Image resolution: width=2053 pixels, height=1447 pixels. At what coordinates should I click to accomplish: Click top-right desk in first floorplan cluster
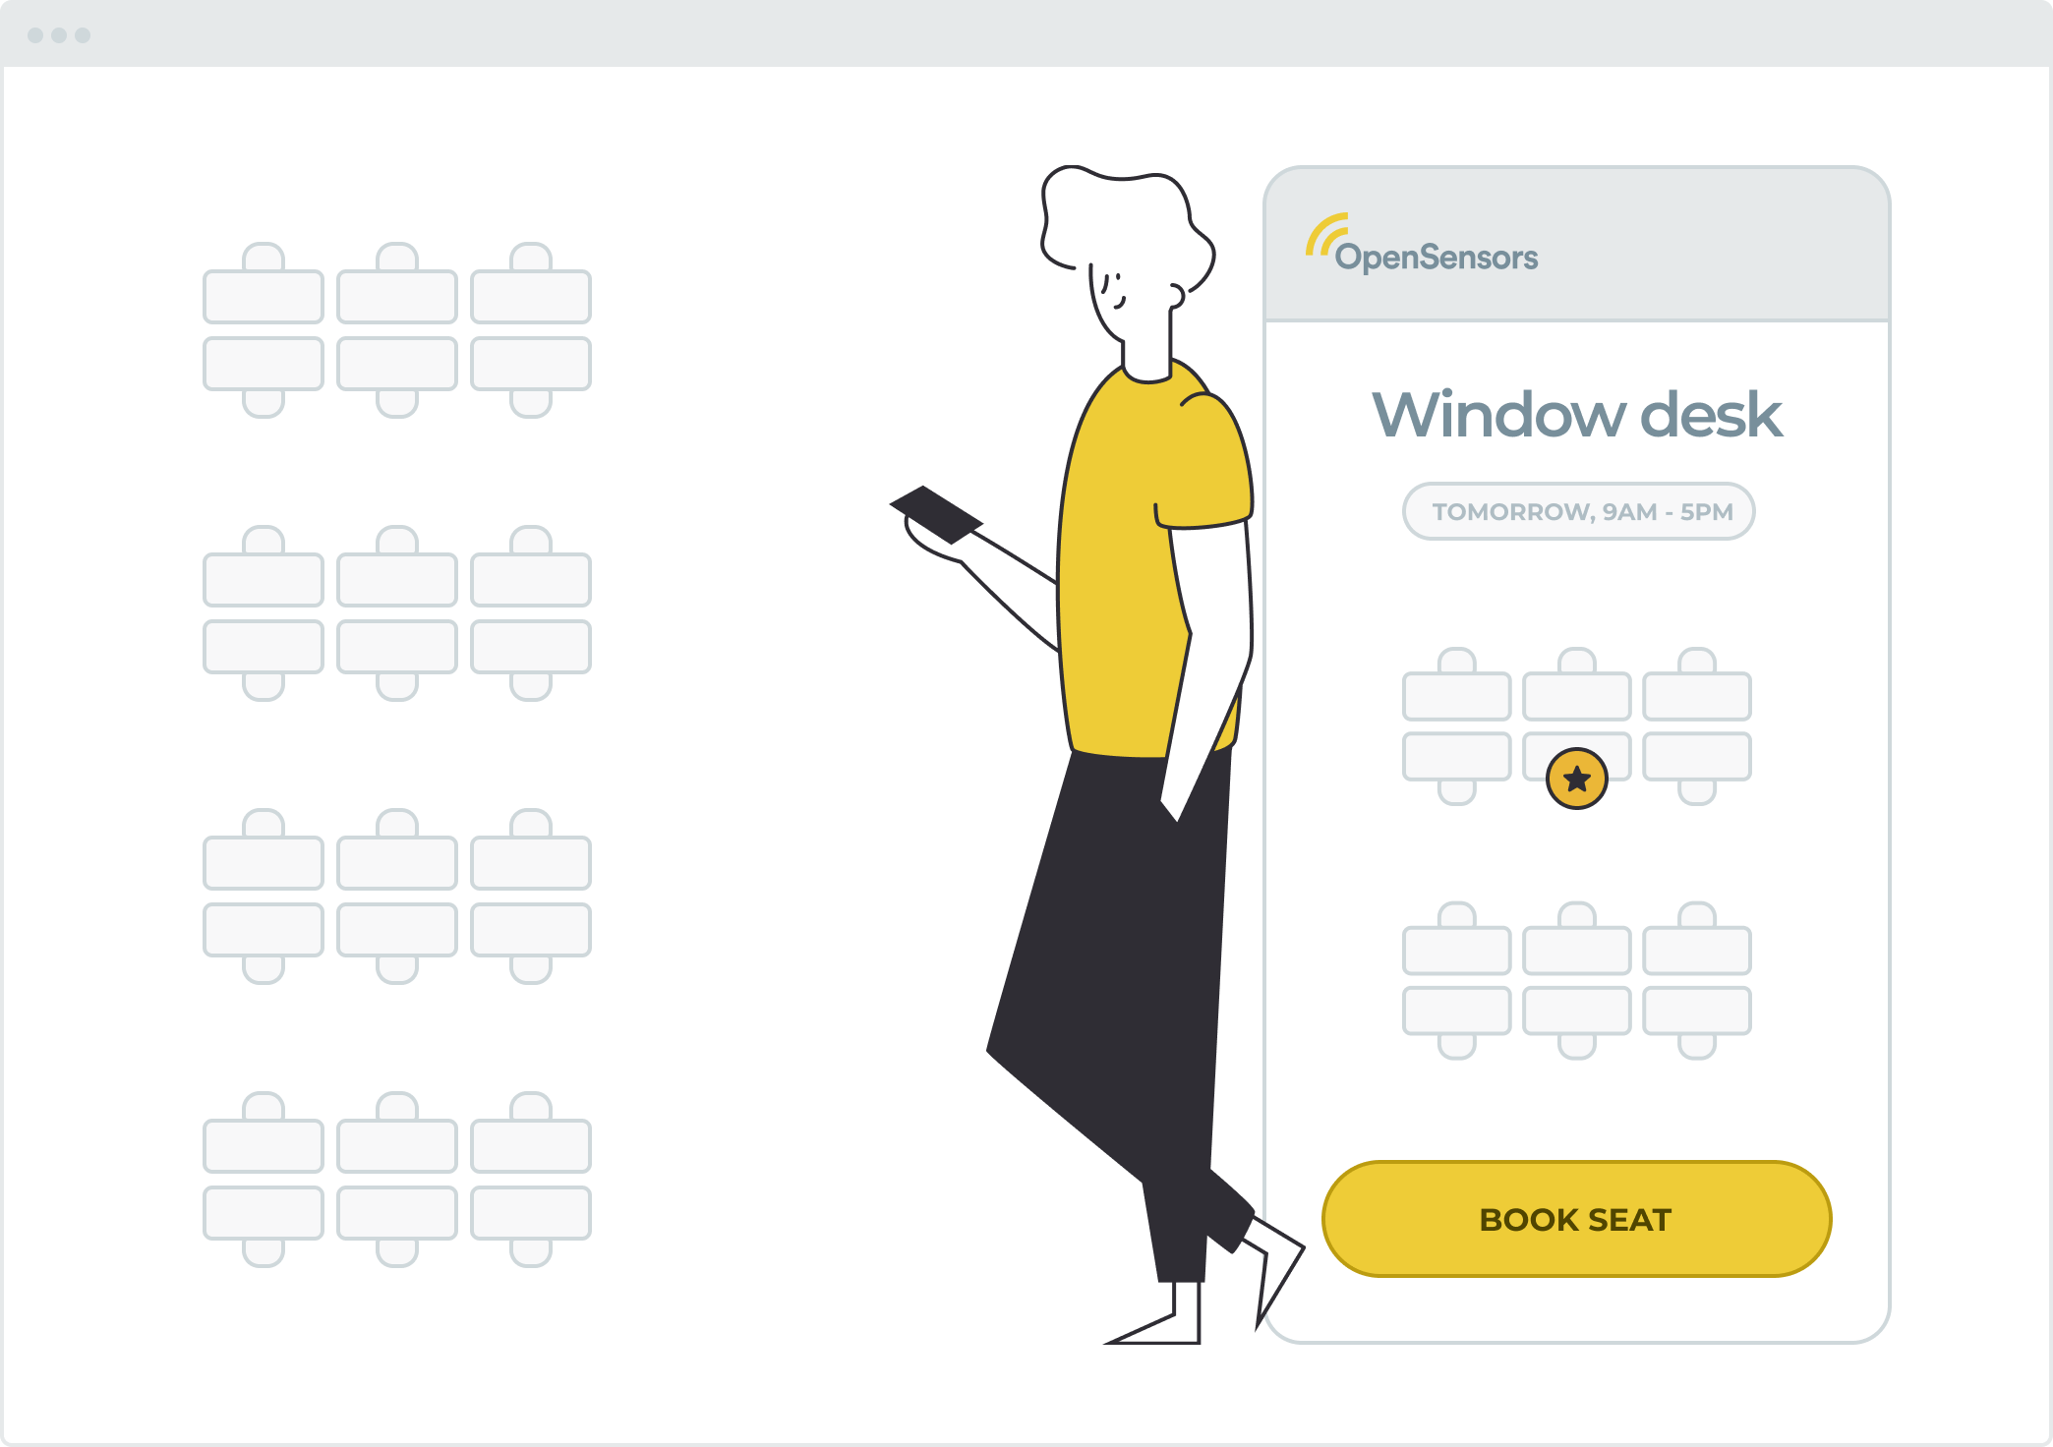click(x=531, y=297)
